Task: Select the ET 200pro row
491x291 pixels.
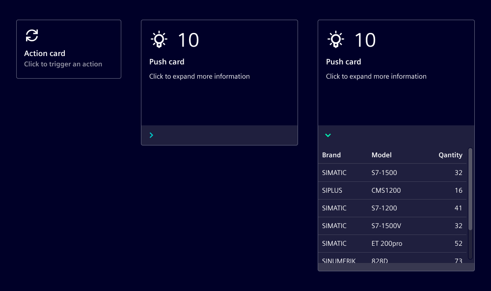Action: pos(392,243)
